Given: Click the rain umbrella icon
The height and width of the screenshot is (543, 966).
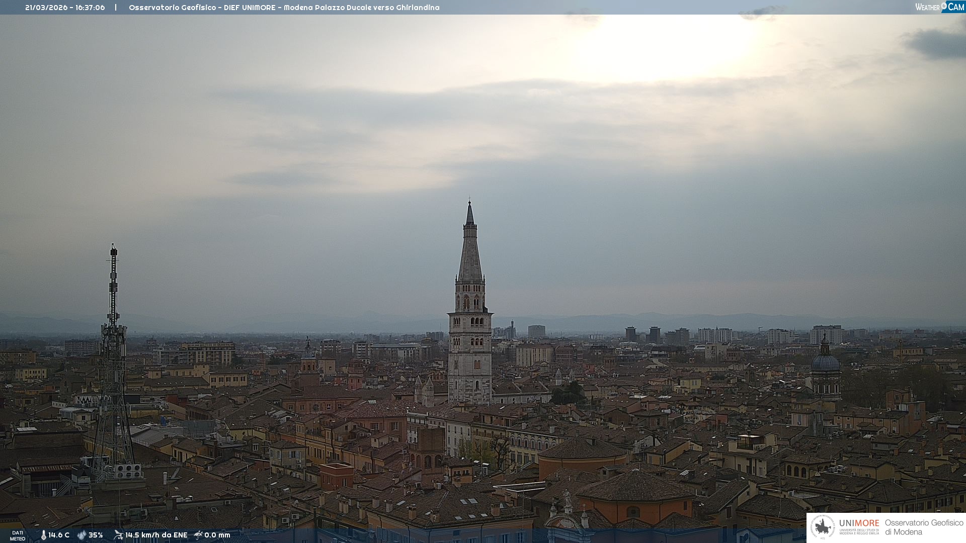Looking at the screenshot, I should [198, 535].
